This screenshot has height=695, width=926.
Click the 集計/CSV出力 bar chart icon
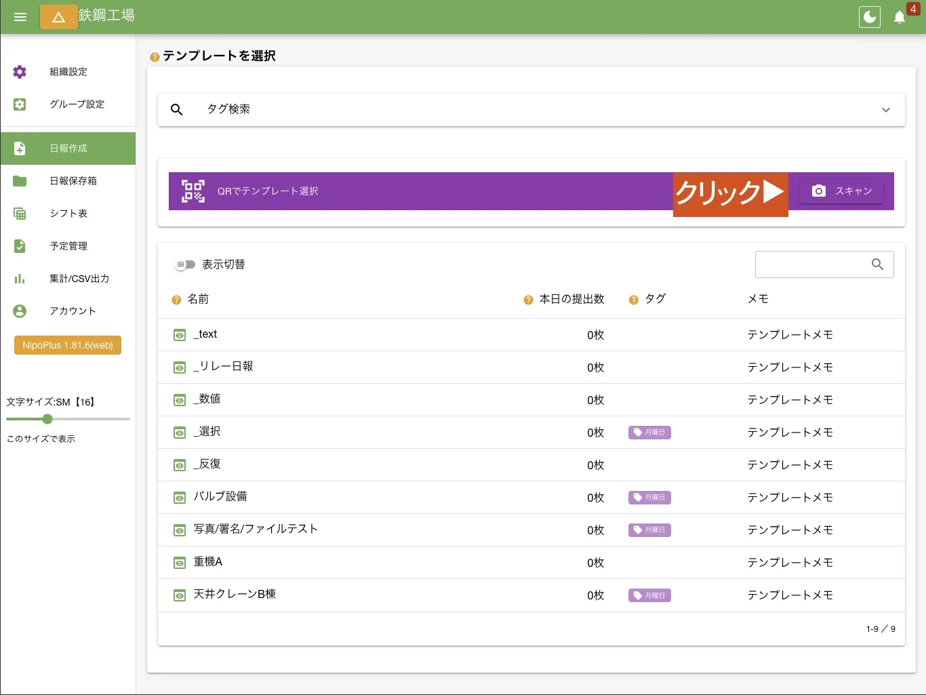(x=20, y=279)
